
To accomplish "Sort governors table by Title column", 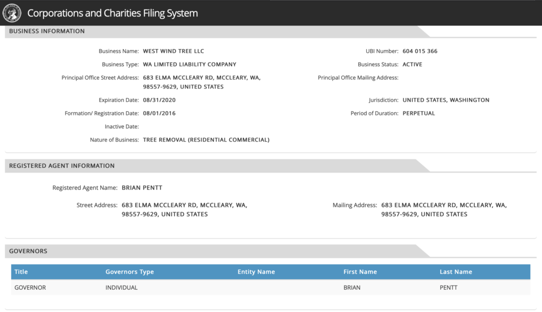I will tap(21, 272).
